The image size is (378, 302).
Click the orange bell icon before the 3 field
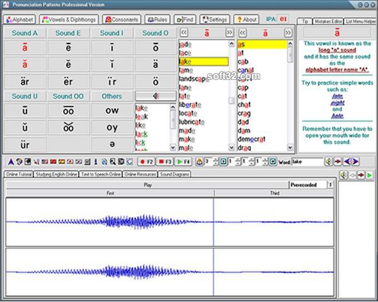pyautogui.click(x=199, y=162)
